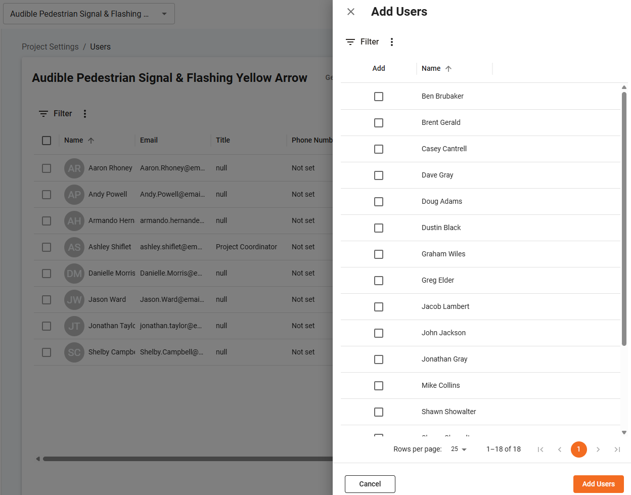The image size is (631, 495).
Task: Select page 1 pagination button
Action: coord(579,449)
